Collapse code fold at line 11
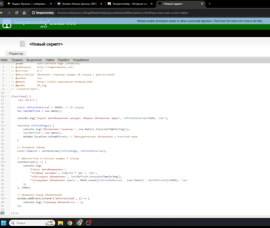The width and height of the screenshot is (270, 228). [5, 96]
